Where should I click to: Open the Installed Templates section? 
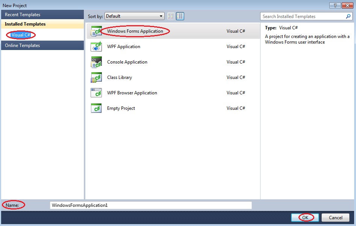click(x=42, y=24)
